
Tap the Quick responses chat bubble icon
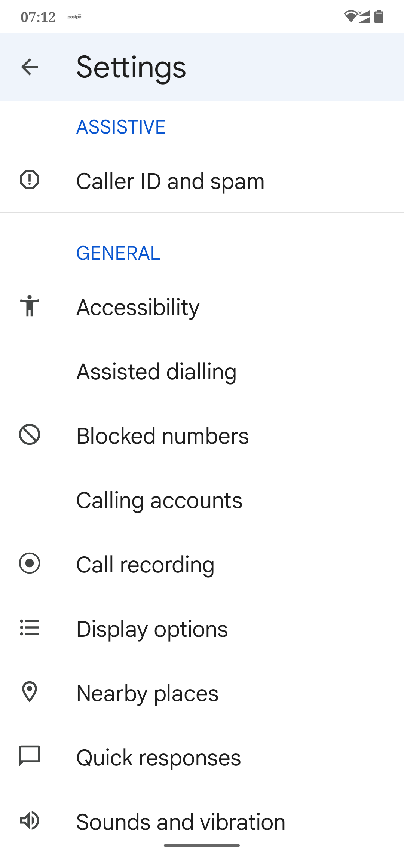point(30,756)
